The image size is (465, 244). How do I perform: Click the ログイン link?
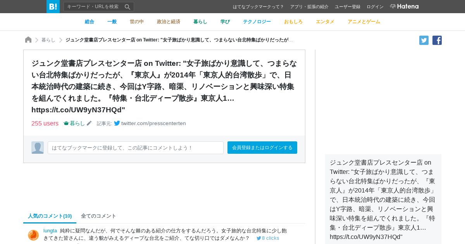coord(375,7)
